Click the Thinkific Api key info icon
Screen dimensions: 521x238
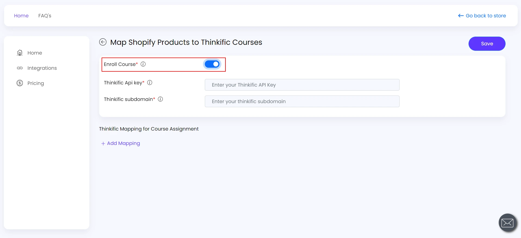point(150,82)
